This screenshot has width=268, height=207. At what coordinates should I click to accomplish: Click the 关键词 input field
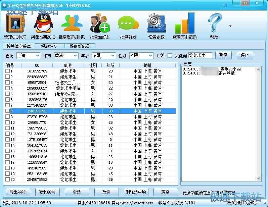[x=200, y=55]
